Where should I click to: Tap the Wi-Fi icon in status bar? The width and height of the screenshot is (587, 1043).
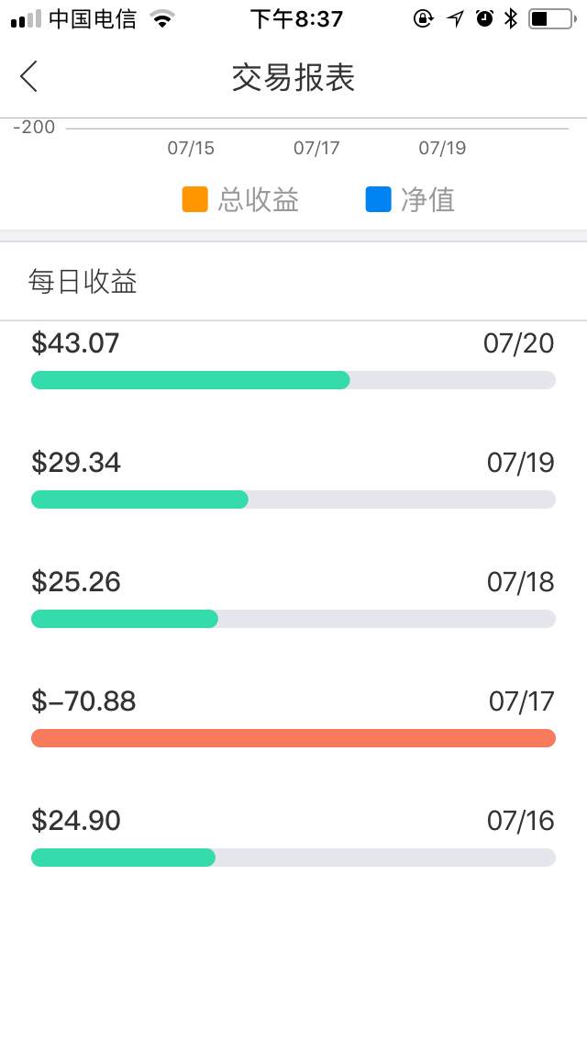click(x=162, y=18)
